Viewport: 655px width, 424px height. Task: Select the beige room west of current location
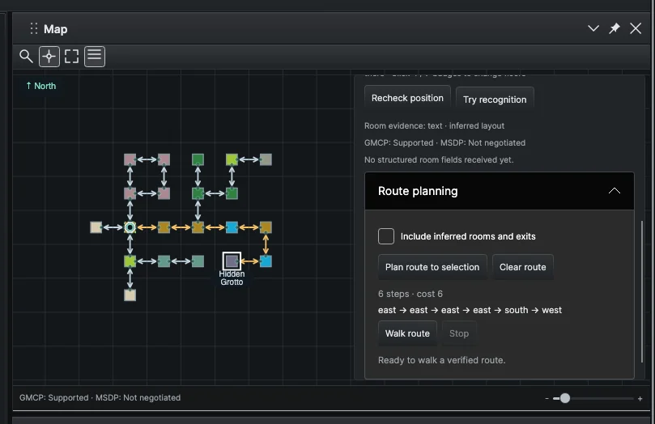(96, 227)
